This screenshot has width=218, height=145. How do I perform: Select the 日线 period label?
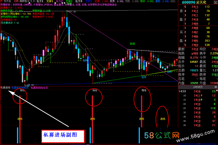pos(16,1)
